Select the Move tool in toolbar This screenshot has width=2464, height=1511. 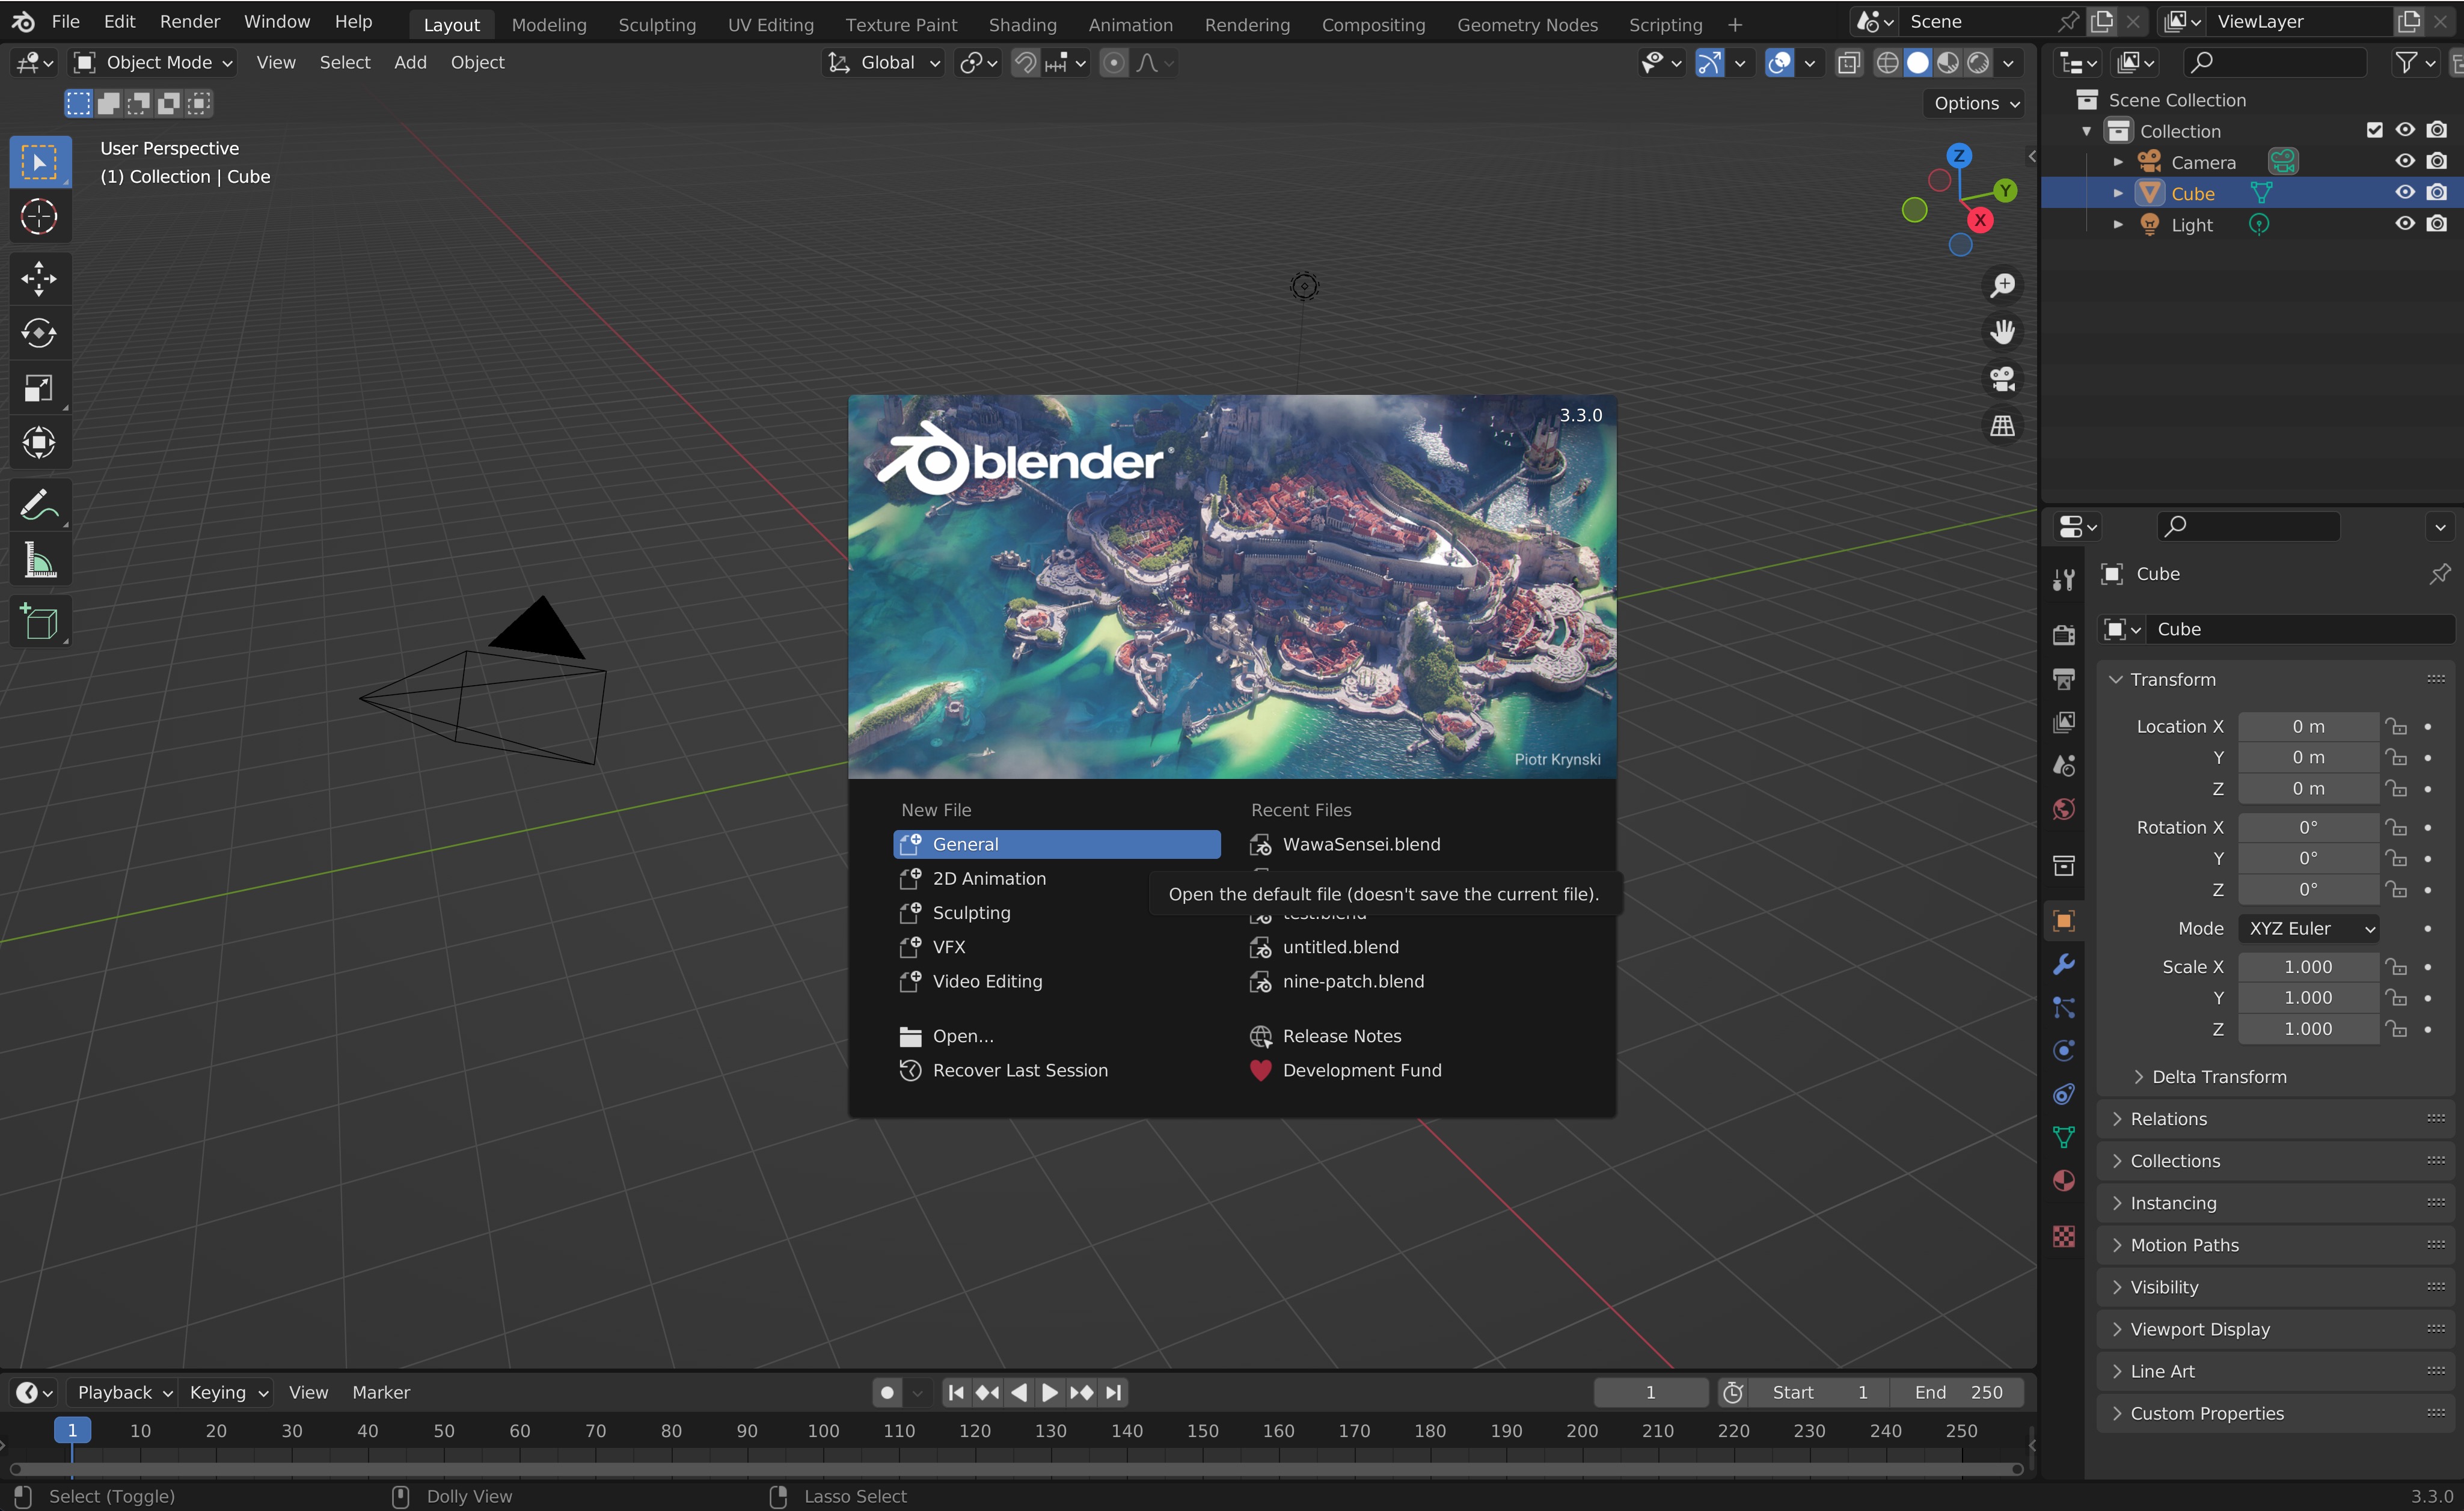pyautogui.click(x=39, y=279)
